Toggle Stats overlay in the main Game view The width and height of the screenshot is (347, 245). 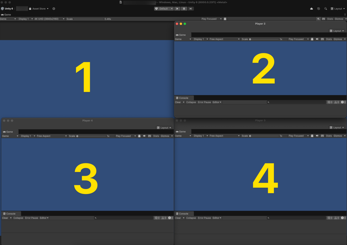coord(330,19)
